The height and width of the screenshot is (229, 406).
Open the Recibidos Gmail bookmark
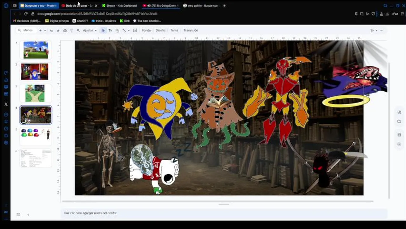(26, 21)
